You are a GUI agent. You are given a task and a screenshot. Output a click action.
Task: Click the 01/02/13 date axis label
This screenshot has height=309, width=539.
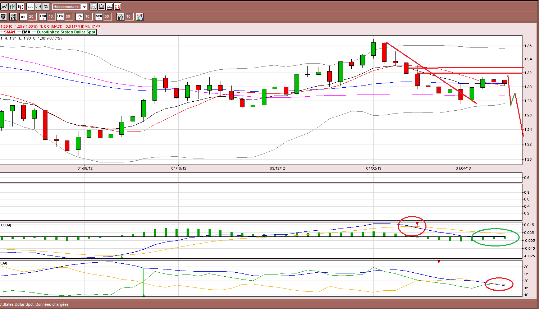click(374, 168)
